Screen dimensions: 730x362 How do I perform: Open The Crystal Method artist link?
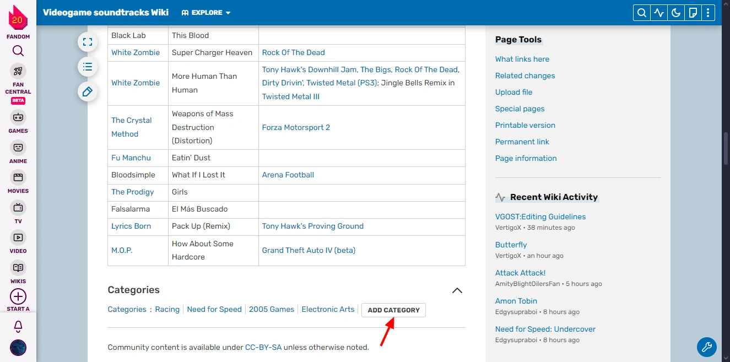pos(132,127)
